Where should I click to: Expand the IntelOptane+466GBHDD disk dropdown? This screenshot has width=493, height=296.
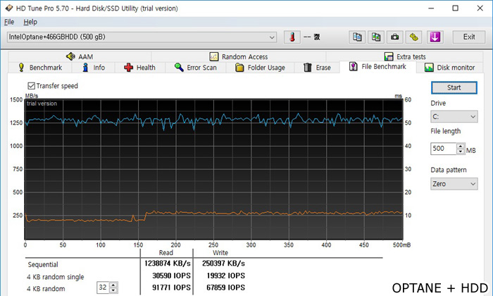(142, 37)
